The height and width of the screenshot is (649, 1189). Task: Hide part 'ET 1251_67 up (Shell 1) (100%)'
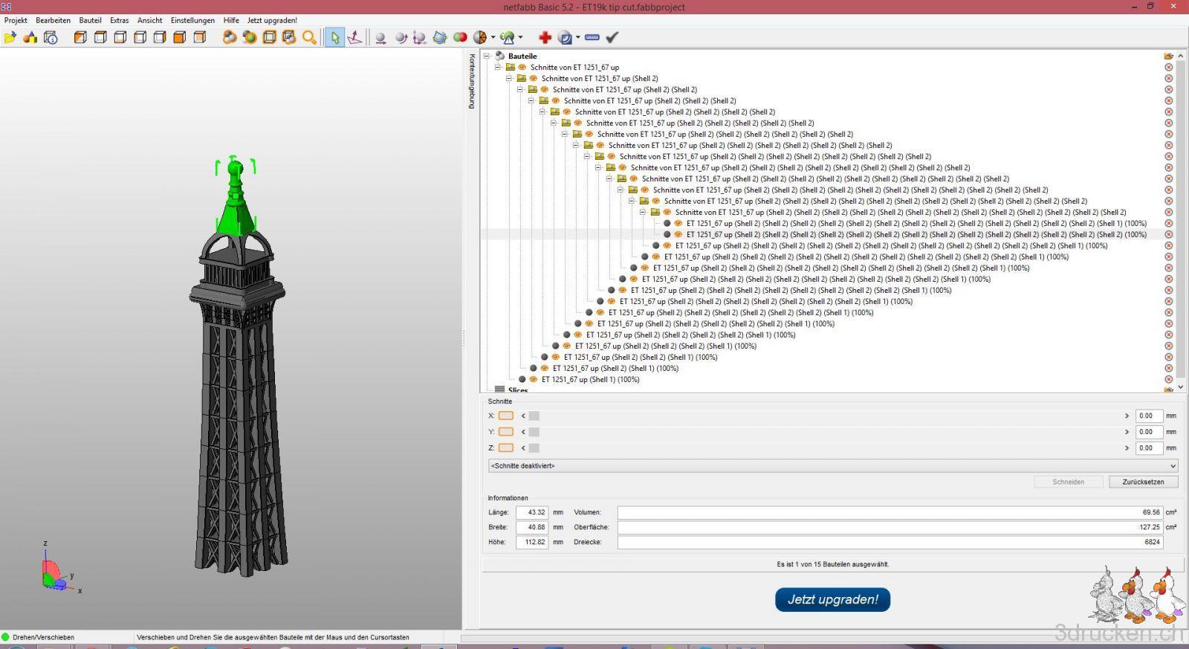coord(533,379)
